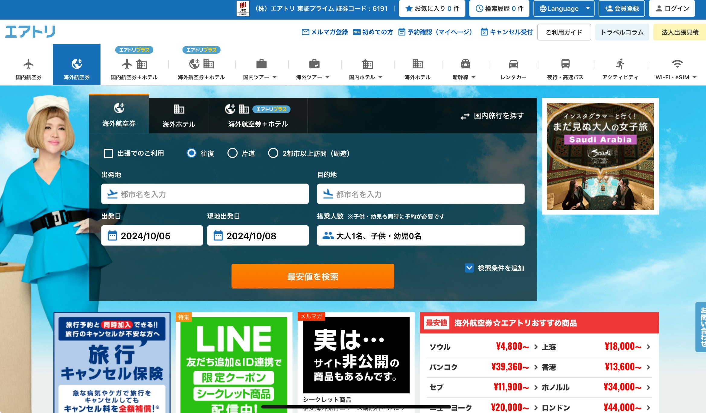This screenshot has width=706, height=413.
Task: Expand the Wi-Fi・eSIM dropdown arrow
Action: [x=695, y=77]
